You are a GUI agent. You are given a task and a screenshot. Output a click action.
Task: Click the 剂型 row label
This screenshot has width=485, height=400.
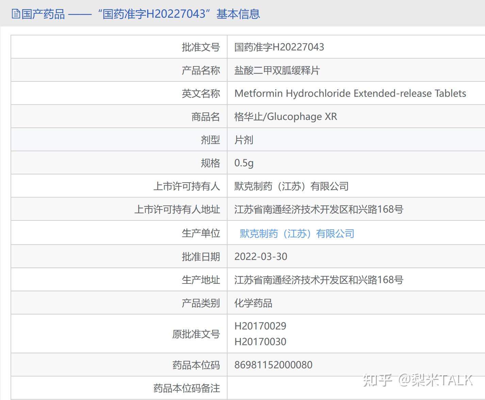tap(210, 140)
